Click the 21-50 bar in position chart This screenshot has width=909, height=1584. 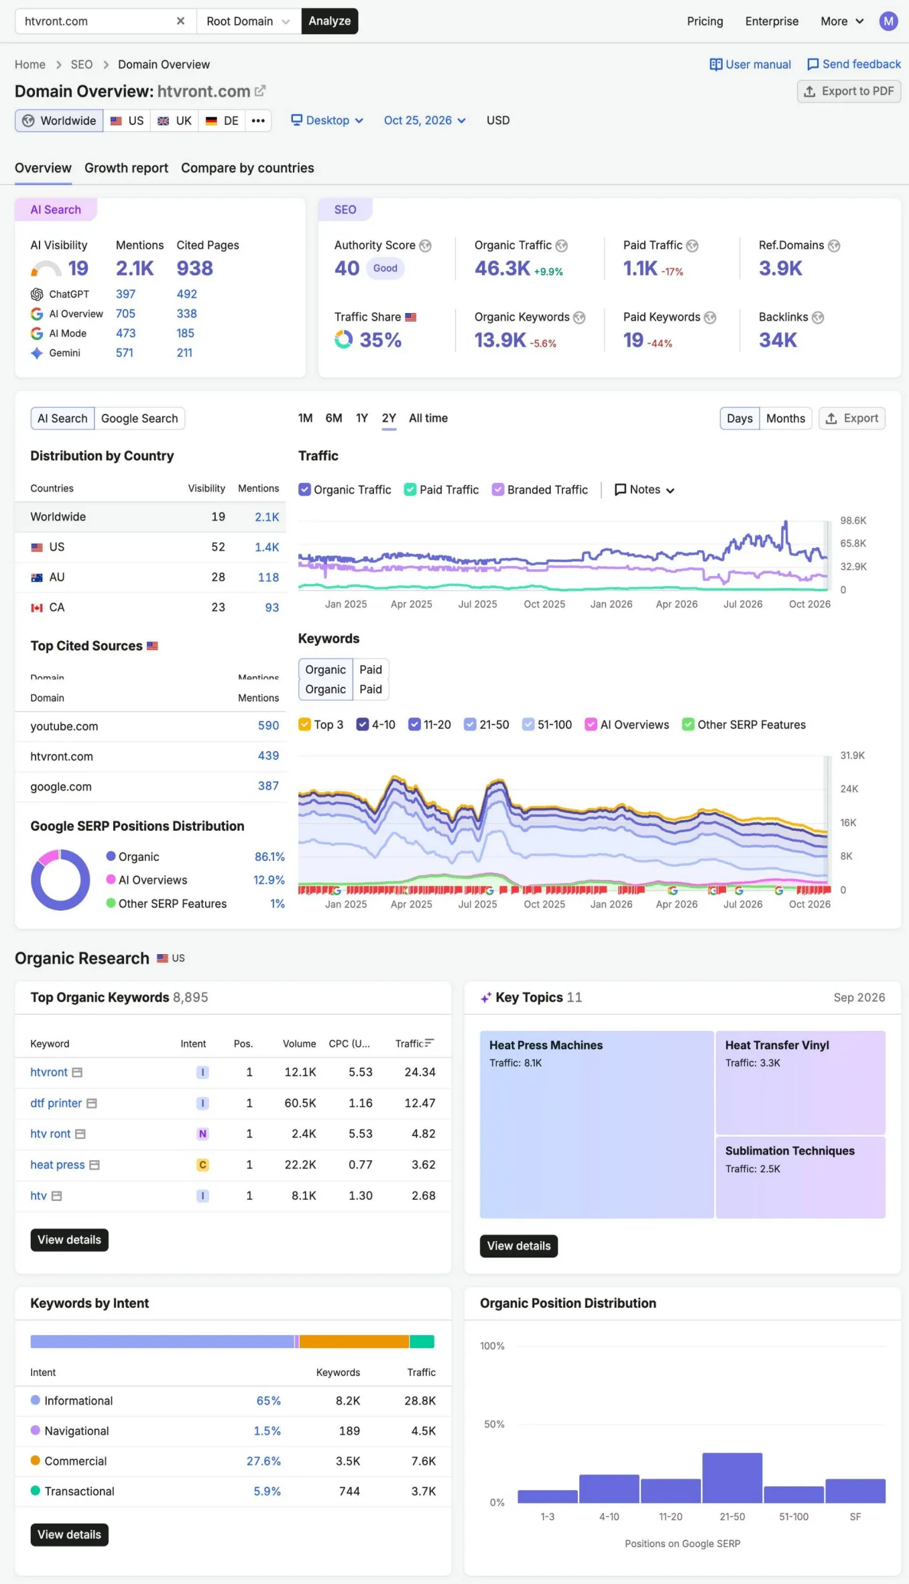732,1478
